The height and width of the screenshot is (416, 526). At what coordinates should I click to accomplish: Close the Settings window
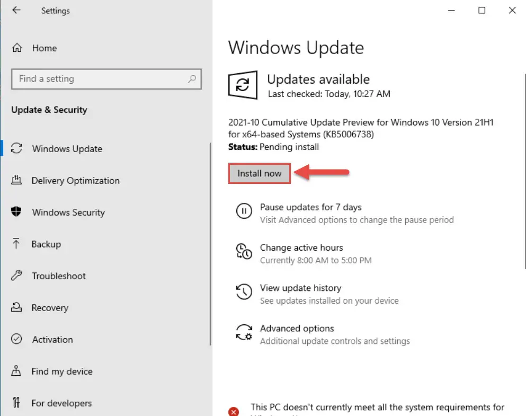pyautogui.click(x=512, y=11)
